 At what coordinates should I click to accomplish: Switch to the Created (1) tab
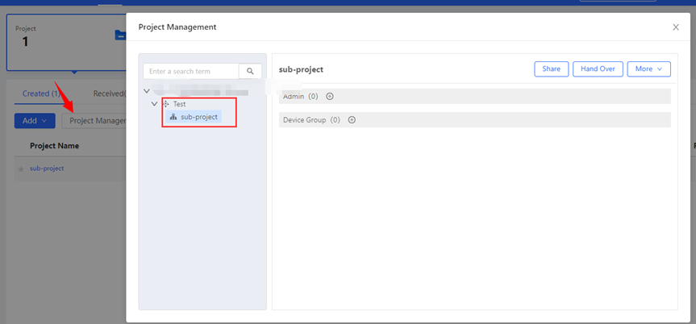point(41,93)
